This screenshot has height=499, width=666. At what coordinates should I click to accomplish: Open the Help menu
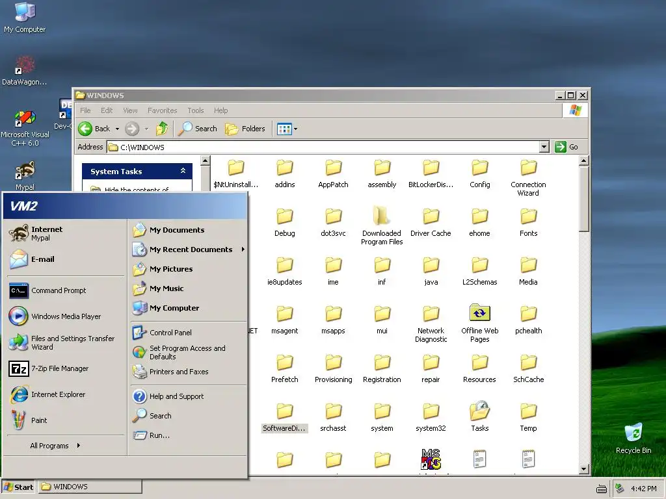(x=221, y=110)
